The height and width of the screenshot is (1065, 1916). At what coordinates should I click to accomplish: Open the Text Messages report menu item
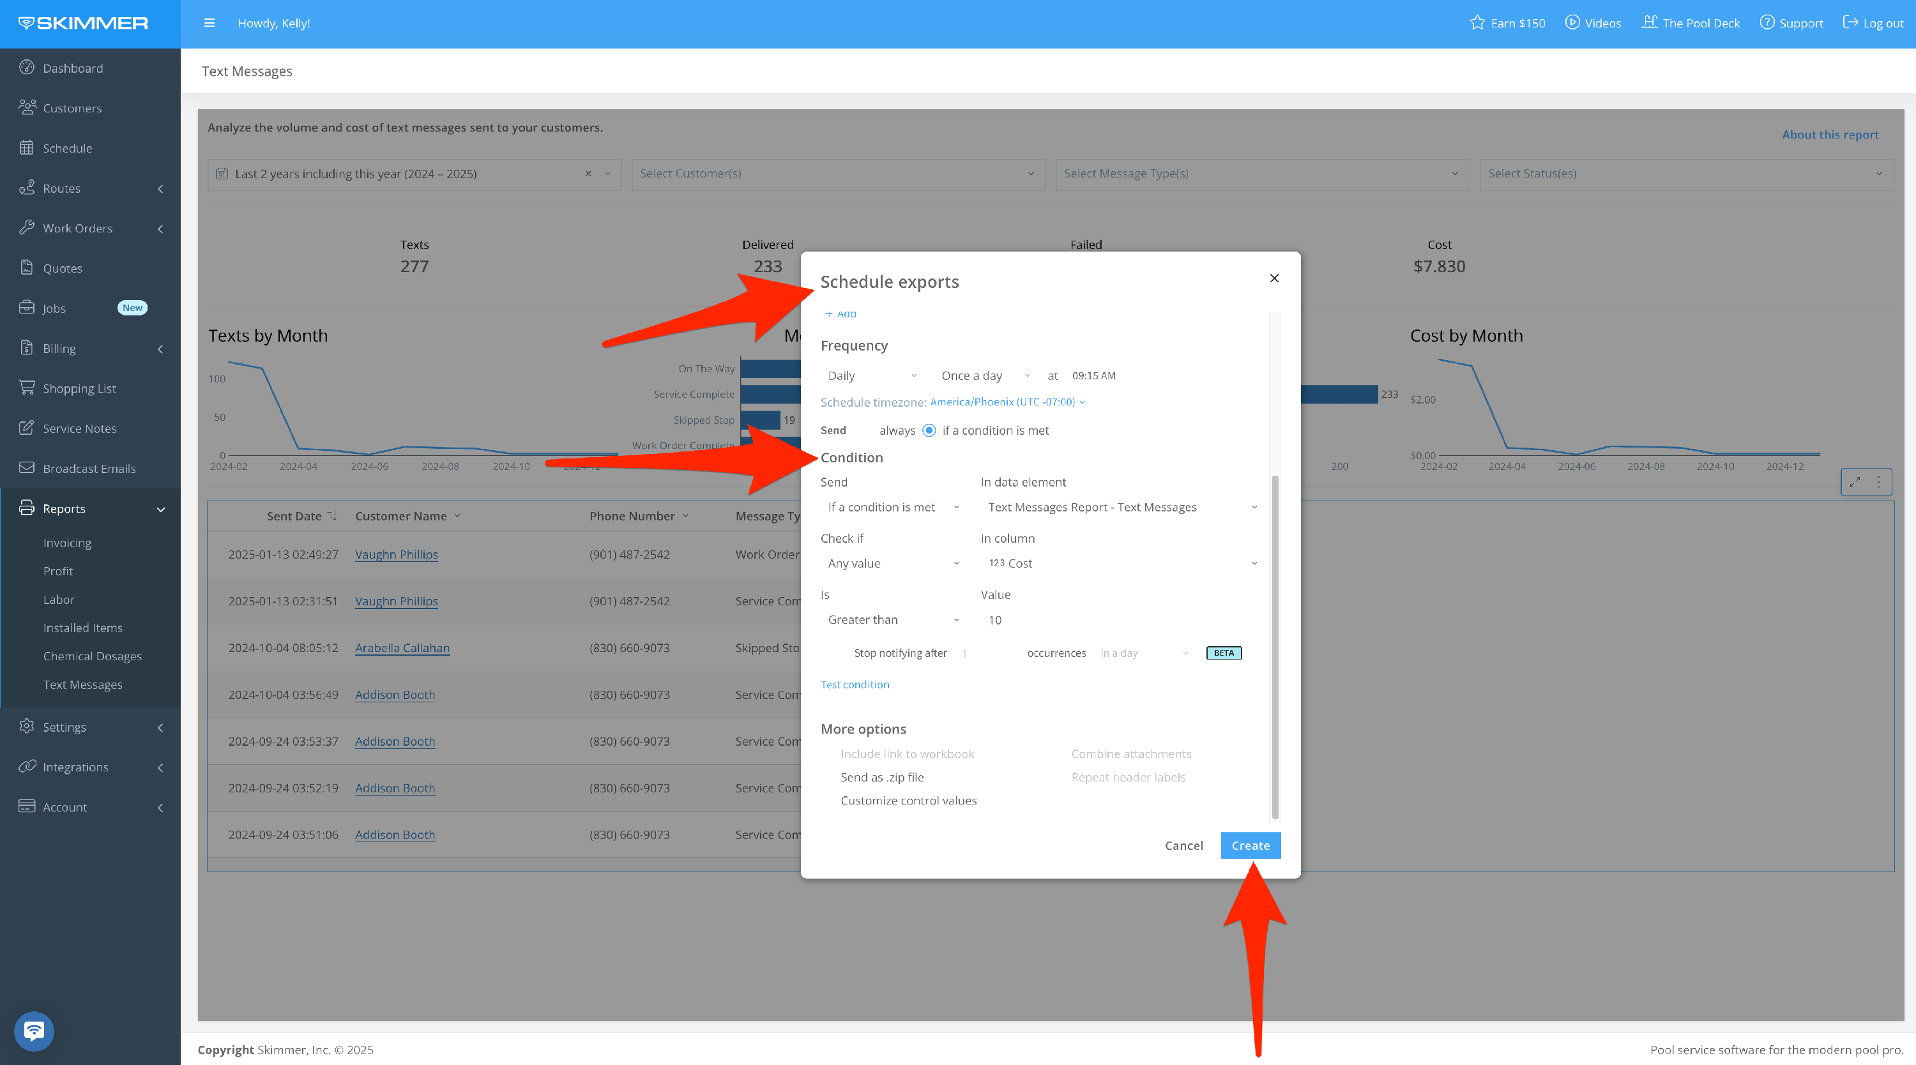pyautogui.click(x=82, y=684)
